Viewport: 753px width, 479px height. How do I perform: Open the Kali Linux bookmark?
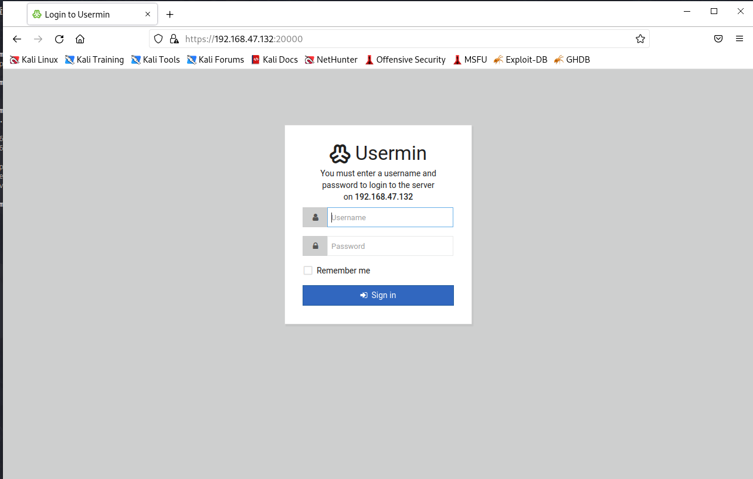click(x=34, y=60)
